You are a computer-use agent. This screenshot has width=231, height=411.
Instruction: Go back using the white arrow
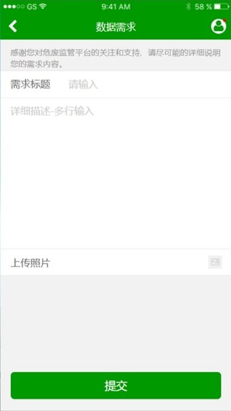[x=13, y=26]
